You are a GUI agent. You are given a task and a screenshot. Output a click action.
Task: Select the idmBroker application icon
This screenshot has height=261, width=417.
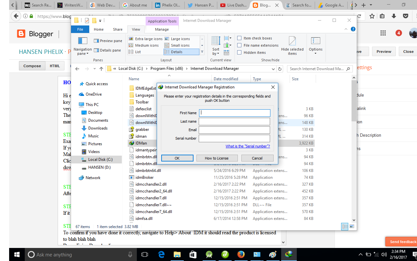pos(132,177)
